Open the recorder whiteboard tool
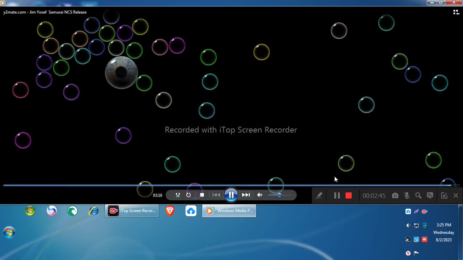This screenshot has width=463, height=260. [x=430, y=195]
